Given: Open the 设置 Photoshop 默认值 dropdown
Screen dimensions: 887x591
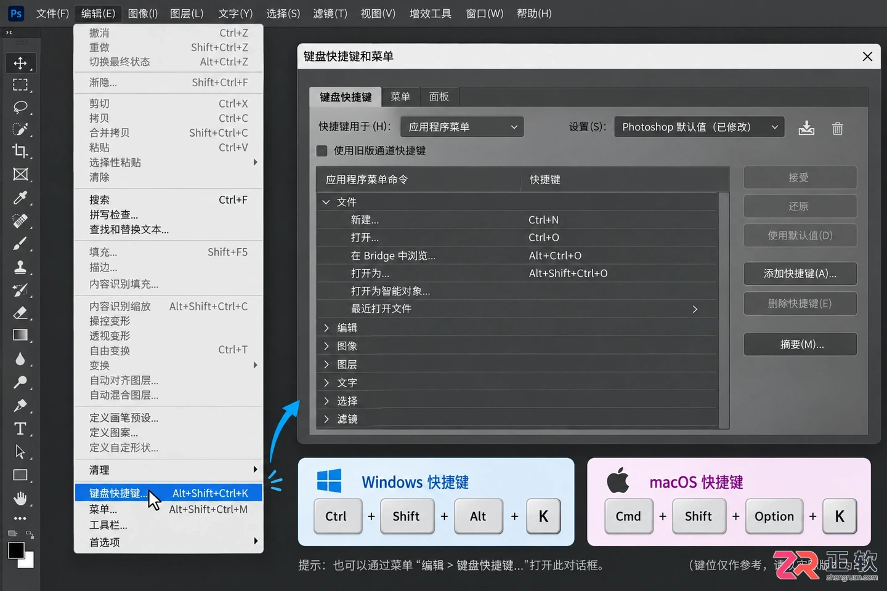Looking at the screenshot, I should click(x=699, y=127).
